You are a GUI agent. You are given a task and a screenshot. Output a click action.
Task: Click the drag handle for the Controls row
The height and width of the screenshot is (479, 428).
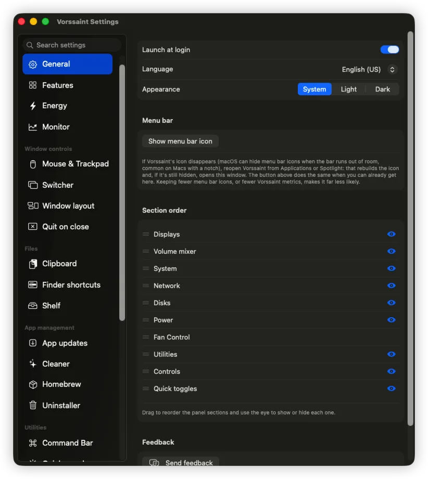coord(146,371)
